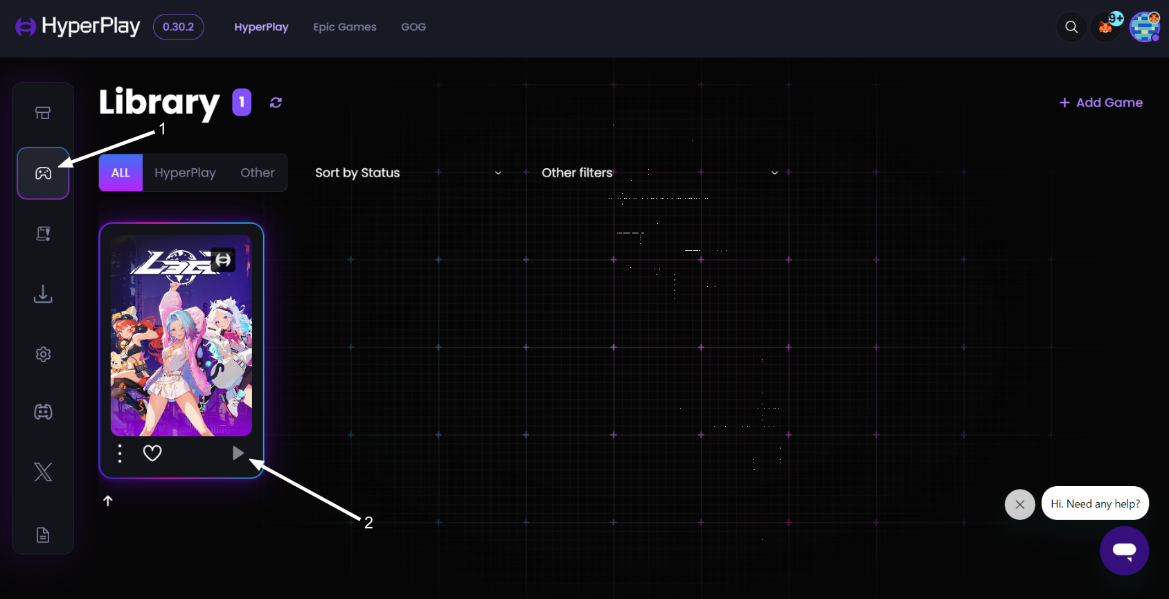Screen dimensions: 1169x599
Task: Open the Discord icon in sidebar
Action: coord(43,412)
